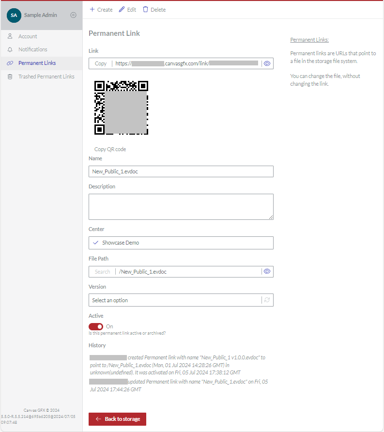
Task: Click the Name input with New_Public_1.evdoc
Action: pos(181,171)
